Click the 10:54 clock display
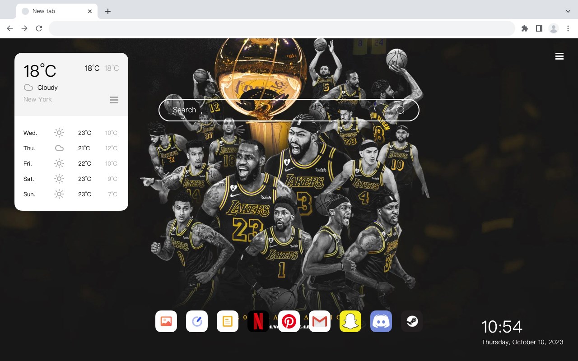The height and width of the screenshot is (361, 578). 502,326
